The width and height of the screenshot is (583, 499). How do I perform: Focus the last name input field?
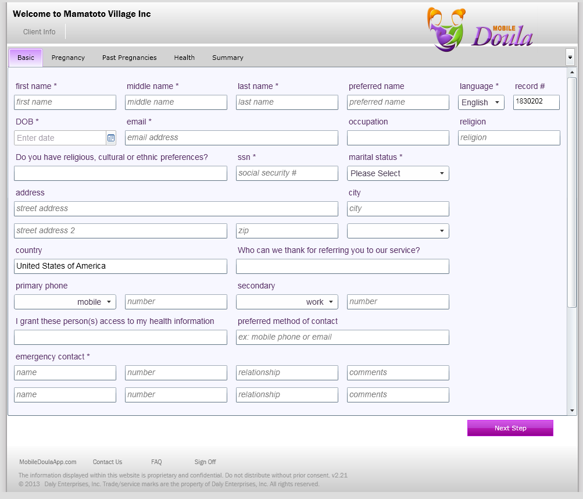(x=287, y=102)
